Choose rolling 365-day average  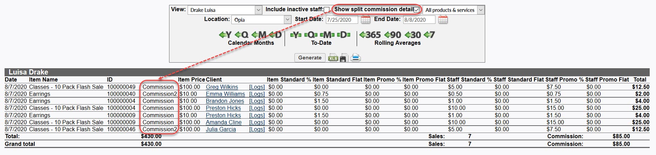pos(370,35)
